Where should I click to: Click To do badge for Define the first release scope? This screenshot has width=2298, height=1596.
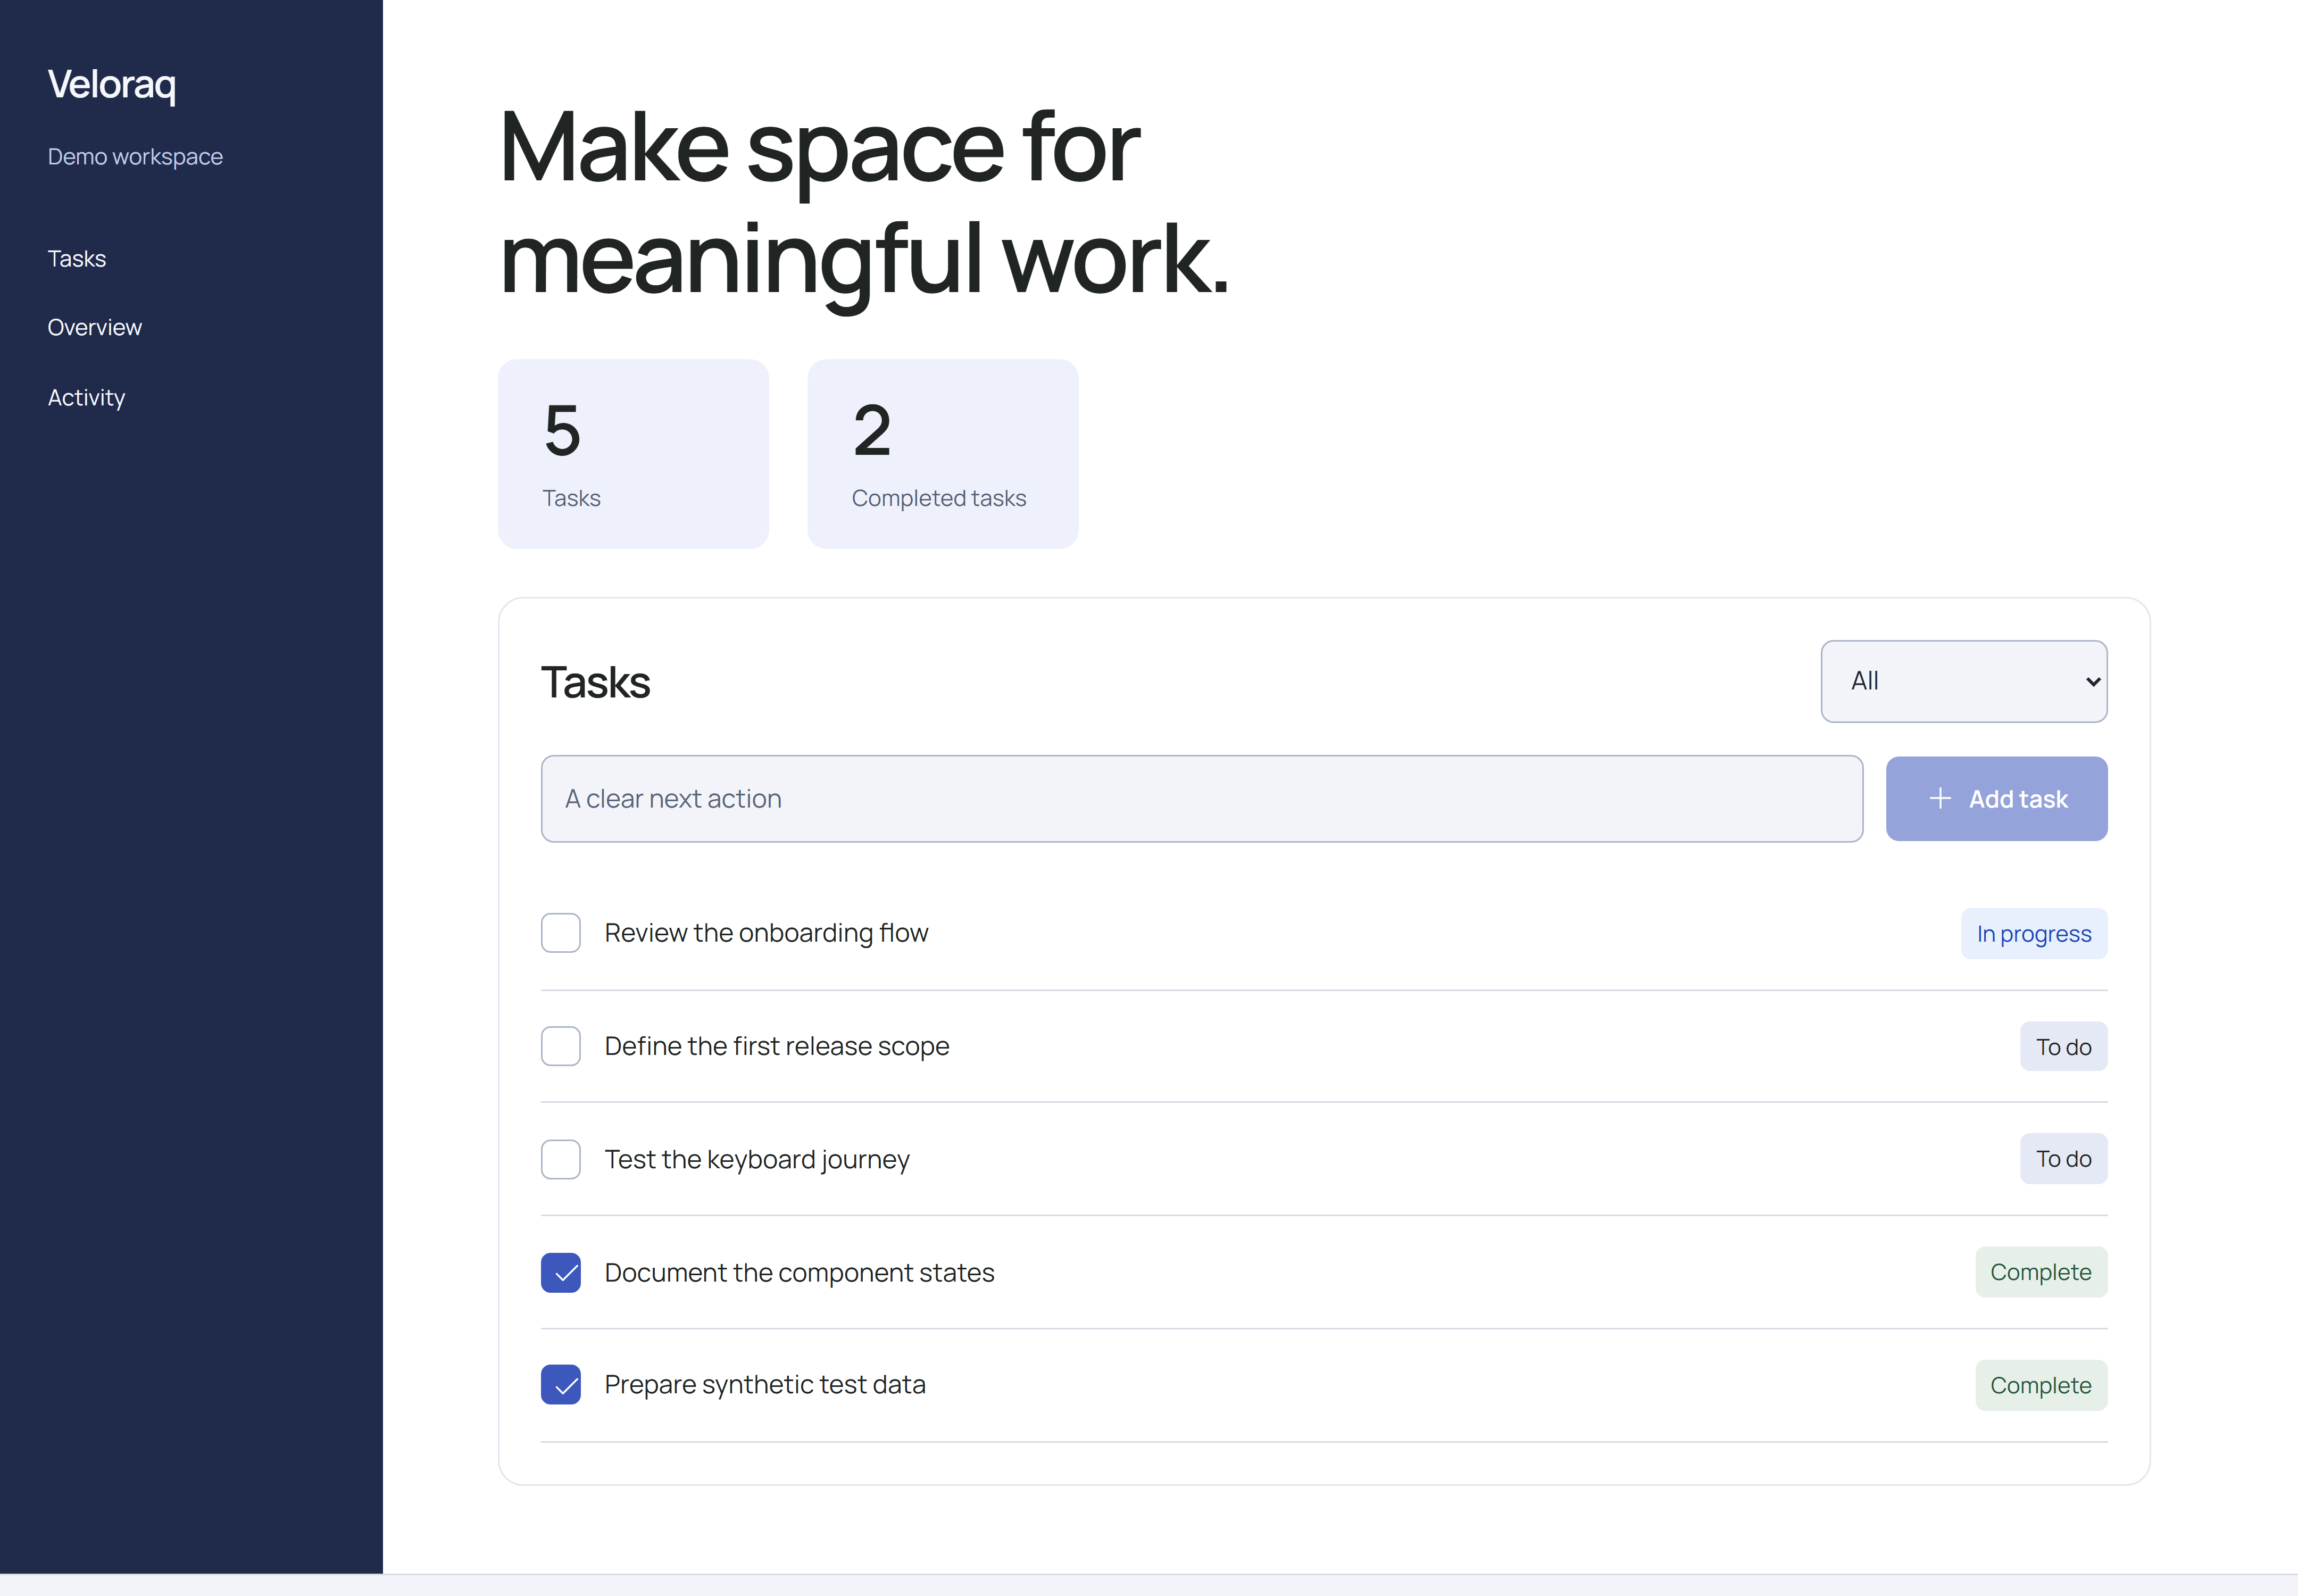[x=2063, y=1046]
